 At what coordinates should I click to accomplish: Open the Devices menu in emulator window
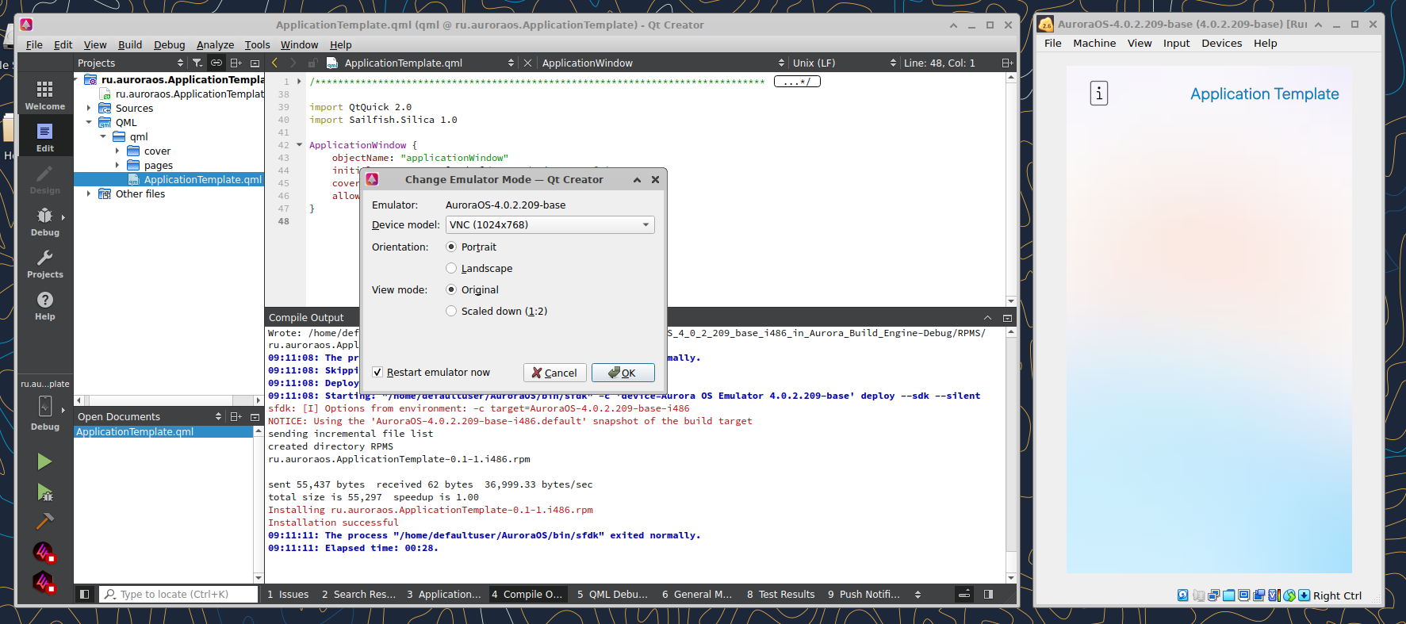(x=1221, y=43)
